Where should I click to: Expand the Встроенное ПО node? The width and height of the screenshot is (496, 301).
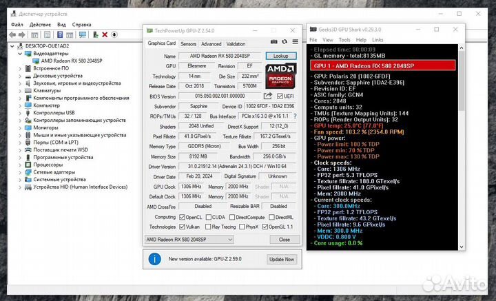coord(20,68)
